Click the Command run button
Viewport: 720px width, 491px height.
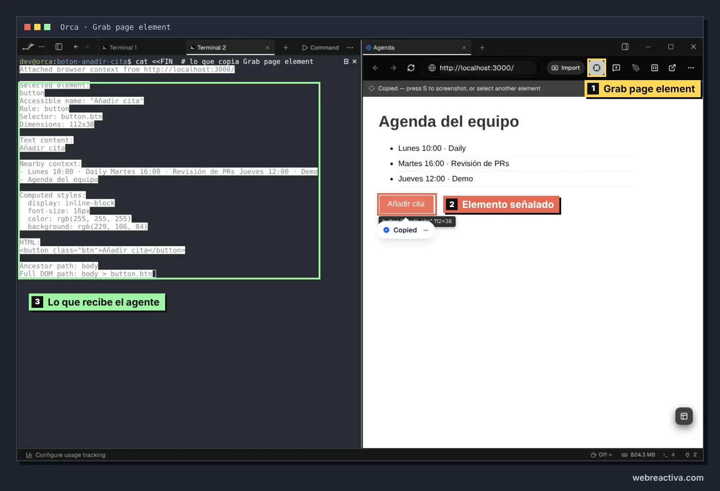[320, 48]
